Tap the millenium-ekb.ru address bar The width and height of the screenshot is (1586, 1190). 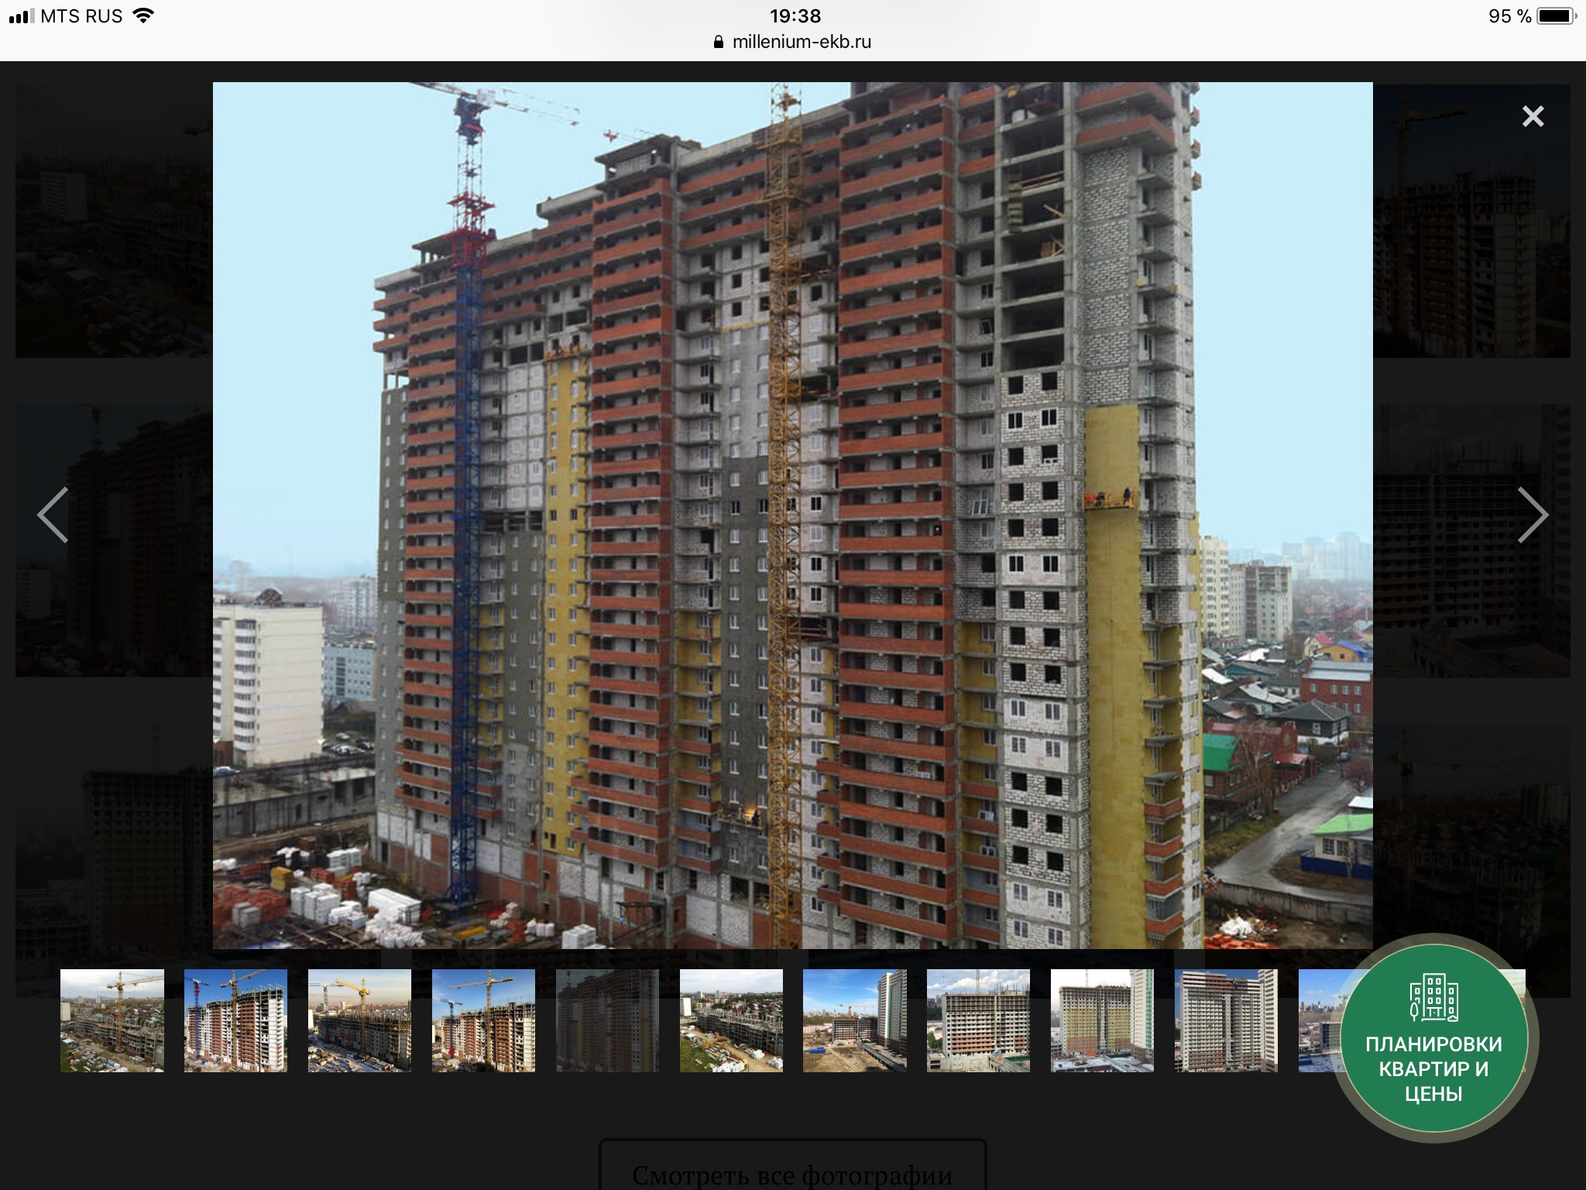pos(801,42)
